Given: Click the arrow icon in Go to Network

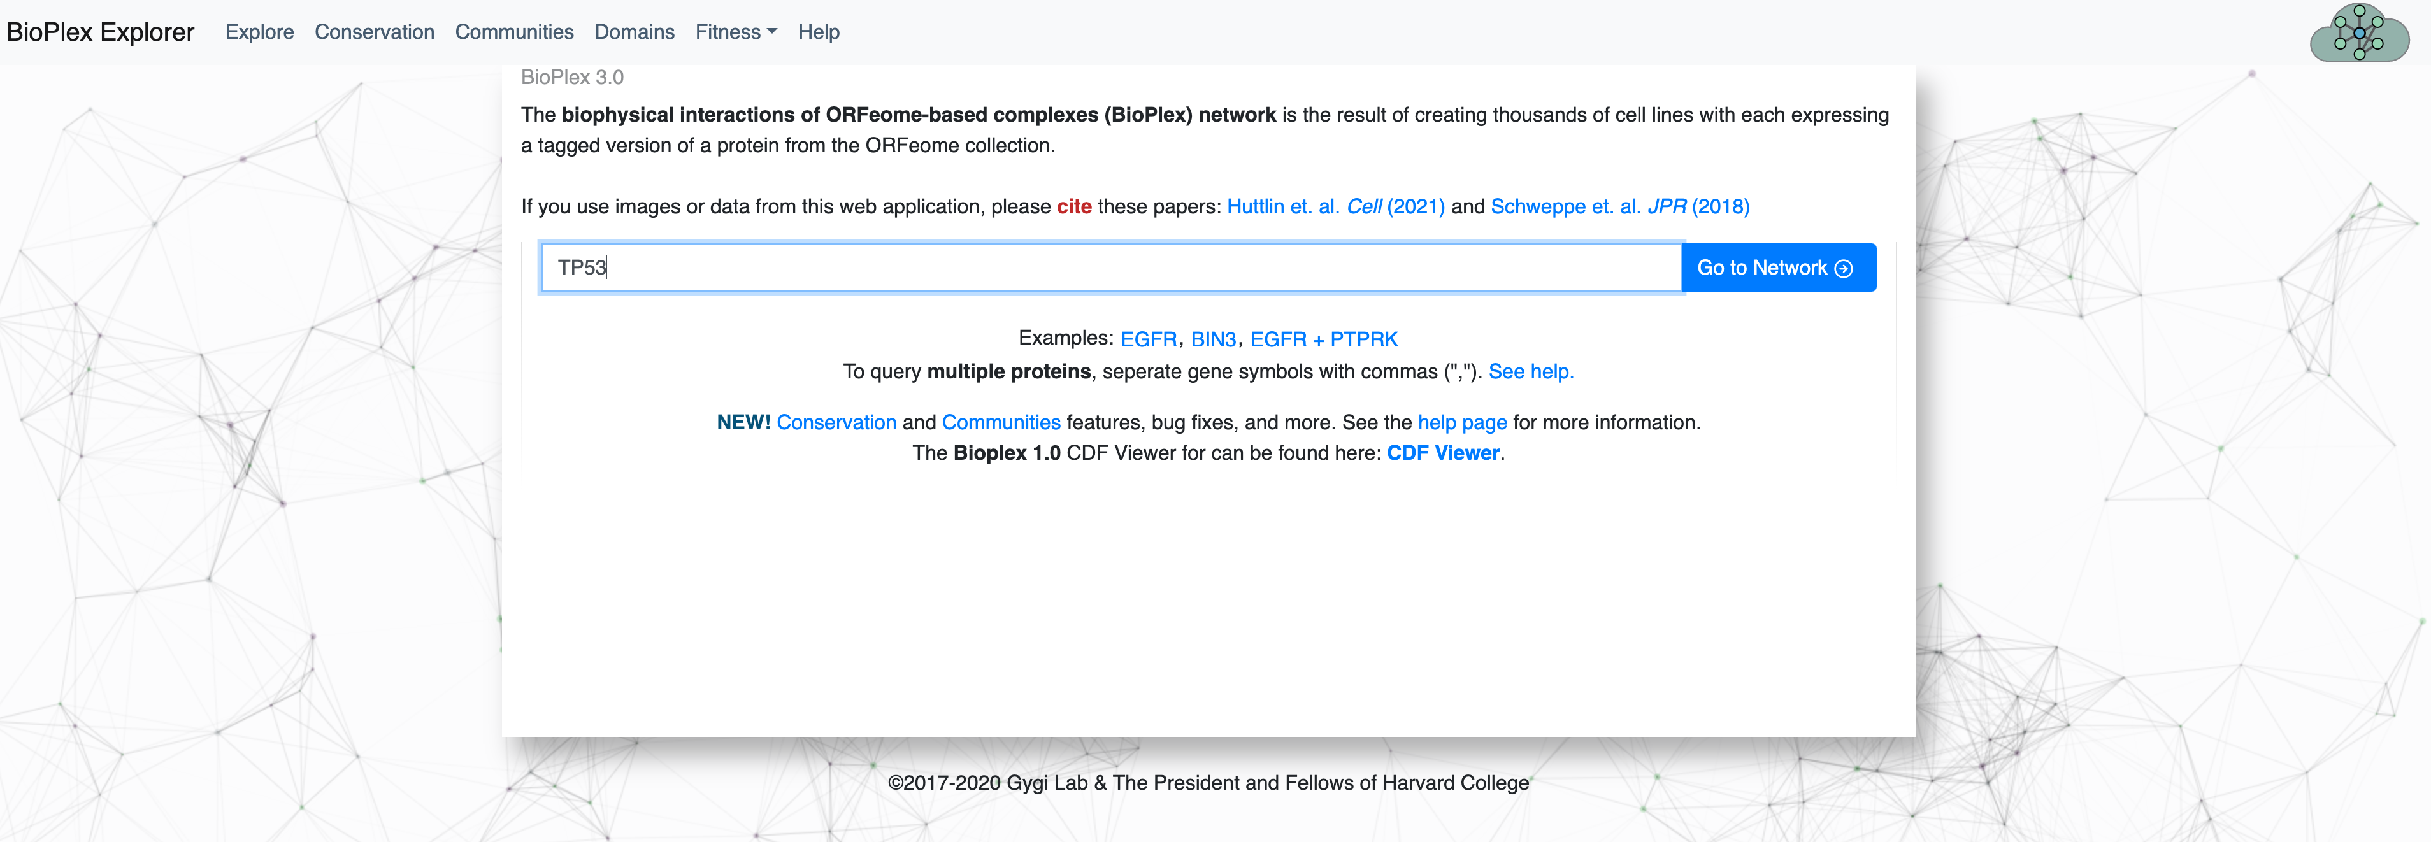Looking at the screenshot, I should (x=1843, y=268).
